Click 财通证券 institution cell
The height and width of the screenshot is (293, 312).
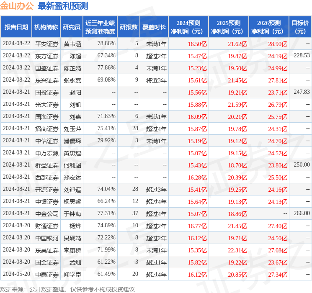point(47,226)
